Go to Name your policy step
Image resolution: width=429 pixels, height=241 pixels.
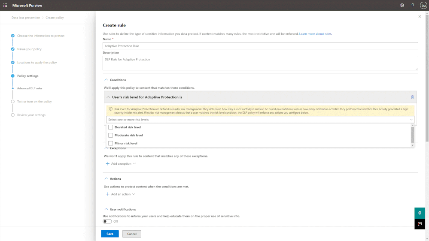coord(29,49)
